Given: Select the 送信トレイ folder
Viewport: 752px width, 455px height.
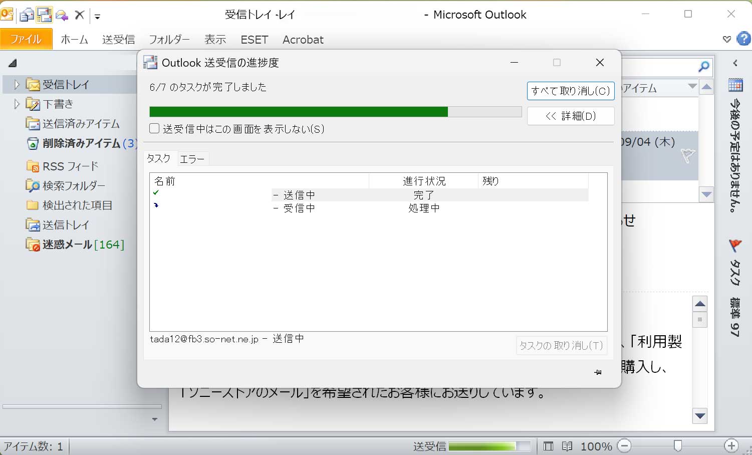Looking at the screenshot, I should (x=58, y=224).
